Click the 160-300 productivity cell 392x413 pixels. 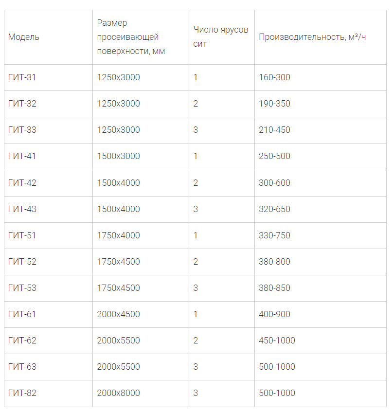[x=274, y=77]
